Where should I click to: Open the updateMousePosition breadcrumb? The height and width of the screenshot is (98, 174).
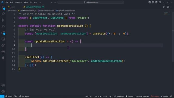click(65, 11)
